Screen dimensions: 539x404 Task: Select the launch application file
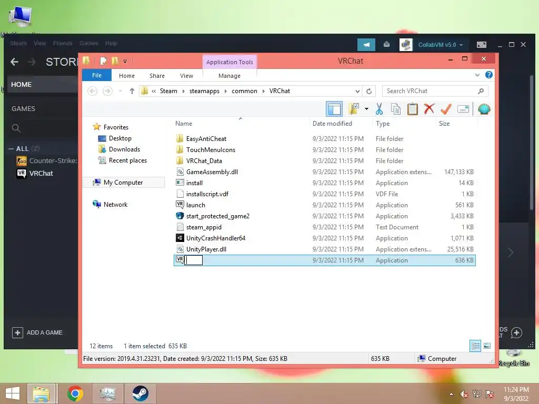(196, 205)
